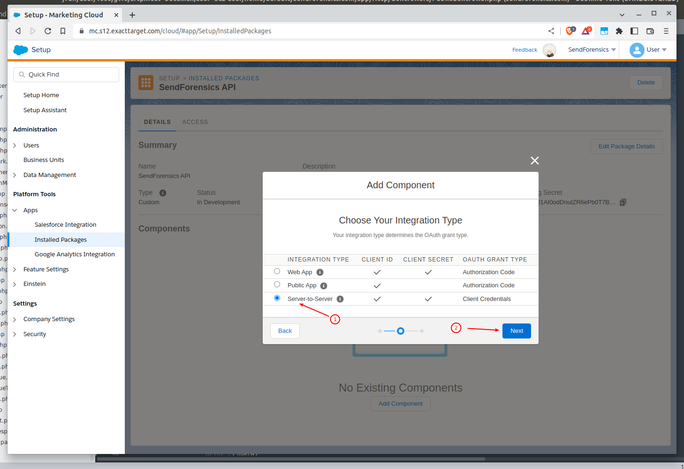Switch to the Access tab
Image resolution: width=684 pixels, height=469 pixels.
(x=195, y=122)
